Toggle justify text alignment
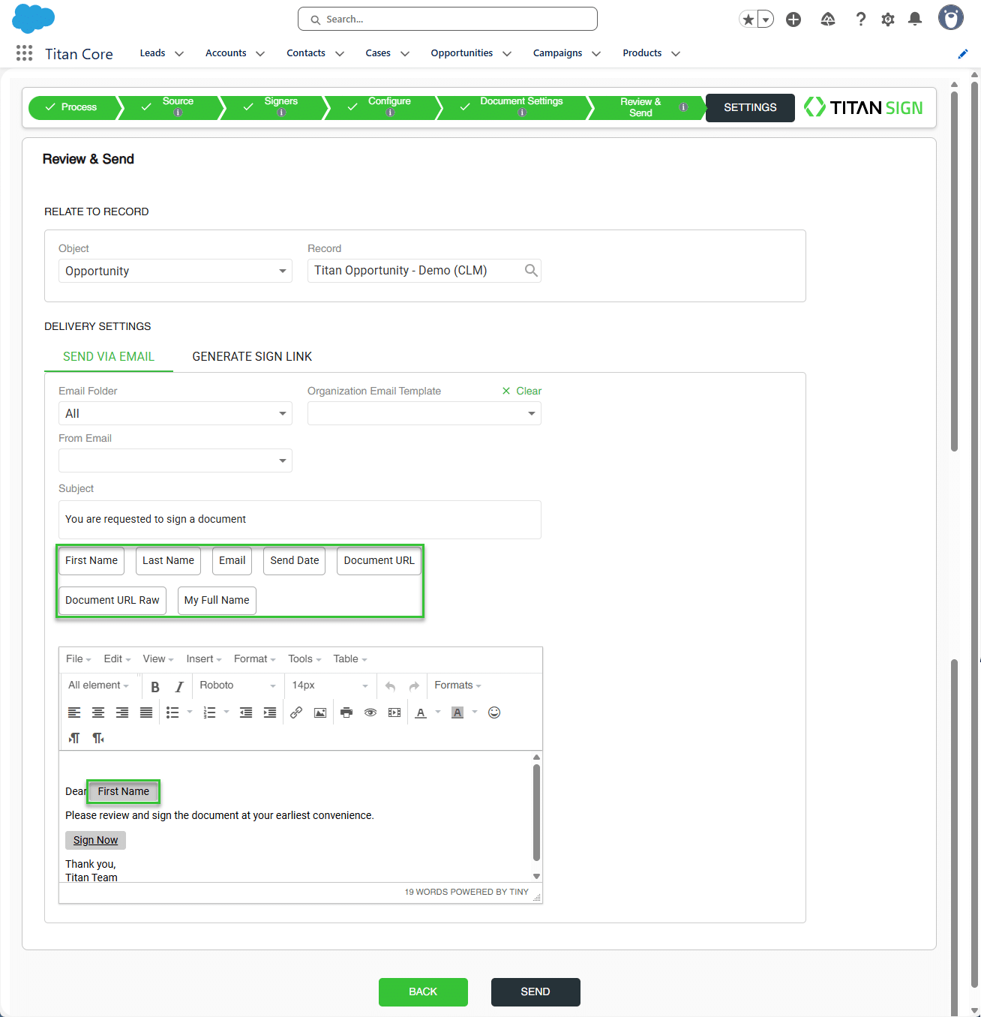 [x=146, y=712]
